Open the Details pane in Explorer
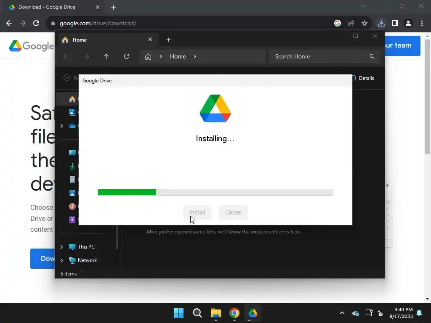Viewport: 431px width, 323px height. point(363,78)
